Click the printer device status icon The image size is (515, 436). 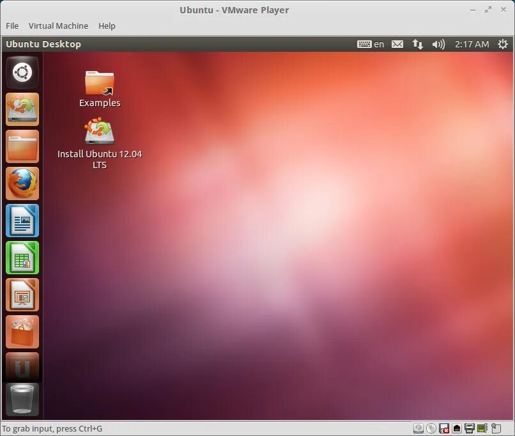(x=470, y=428)
